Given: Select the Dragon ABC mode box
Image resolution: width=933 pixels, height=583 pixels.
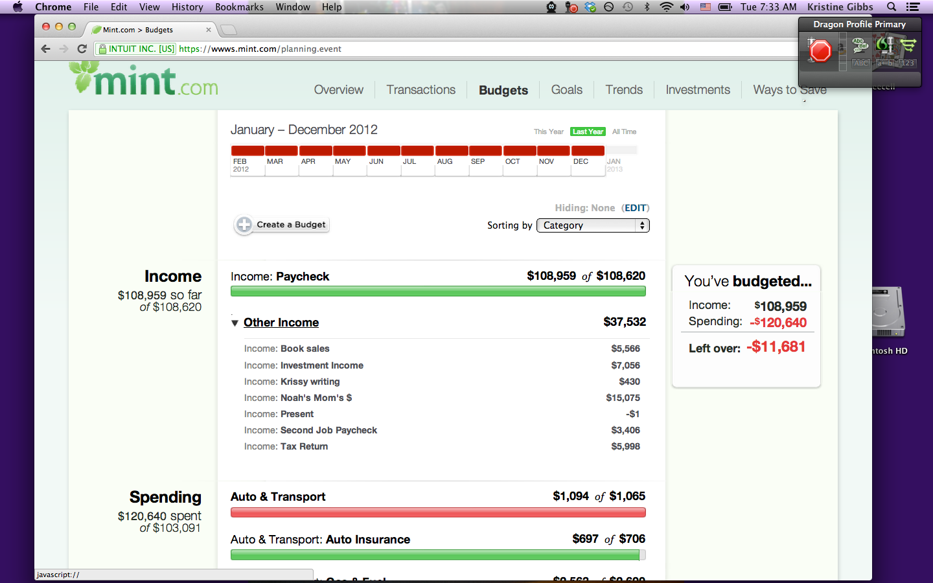Looking at the screenshot, I should click(861, 63).
